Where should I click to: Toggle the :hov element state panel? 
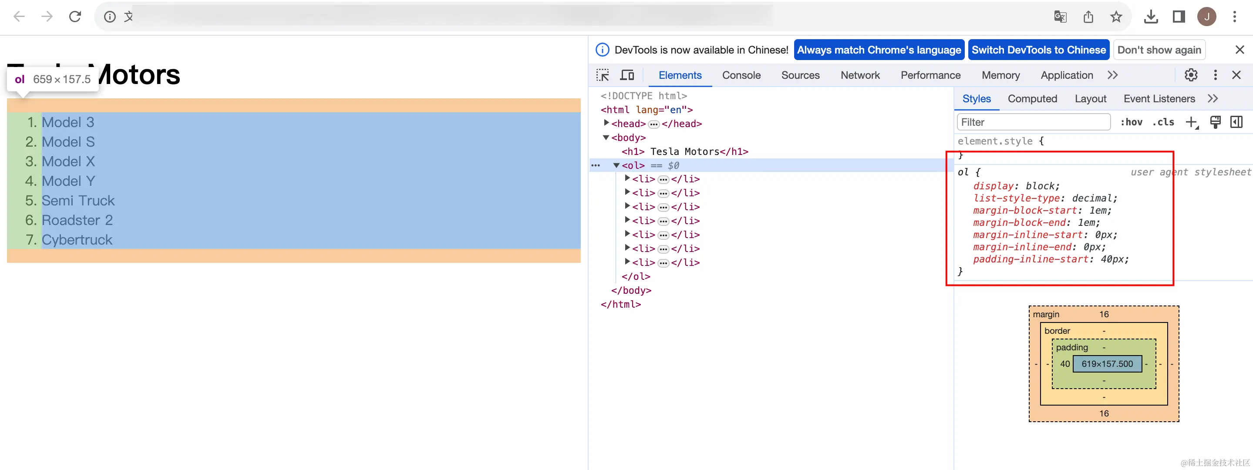tap(1131, 122)
